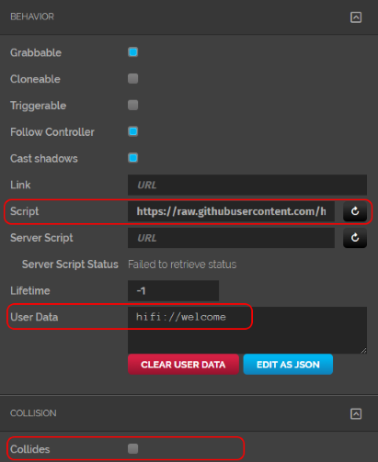
Task: Reload the Server Script with refresh icon
Action: click(x=355, y=238)
